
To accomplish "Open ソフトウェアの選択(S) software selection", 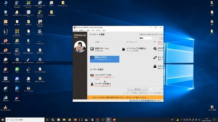I will coord(134,49).
